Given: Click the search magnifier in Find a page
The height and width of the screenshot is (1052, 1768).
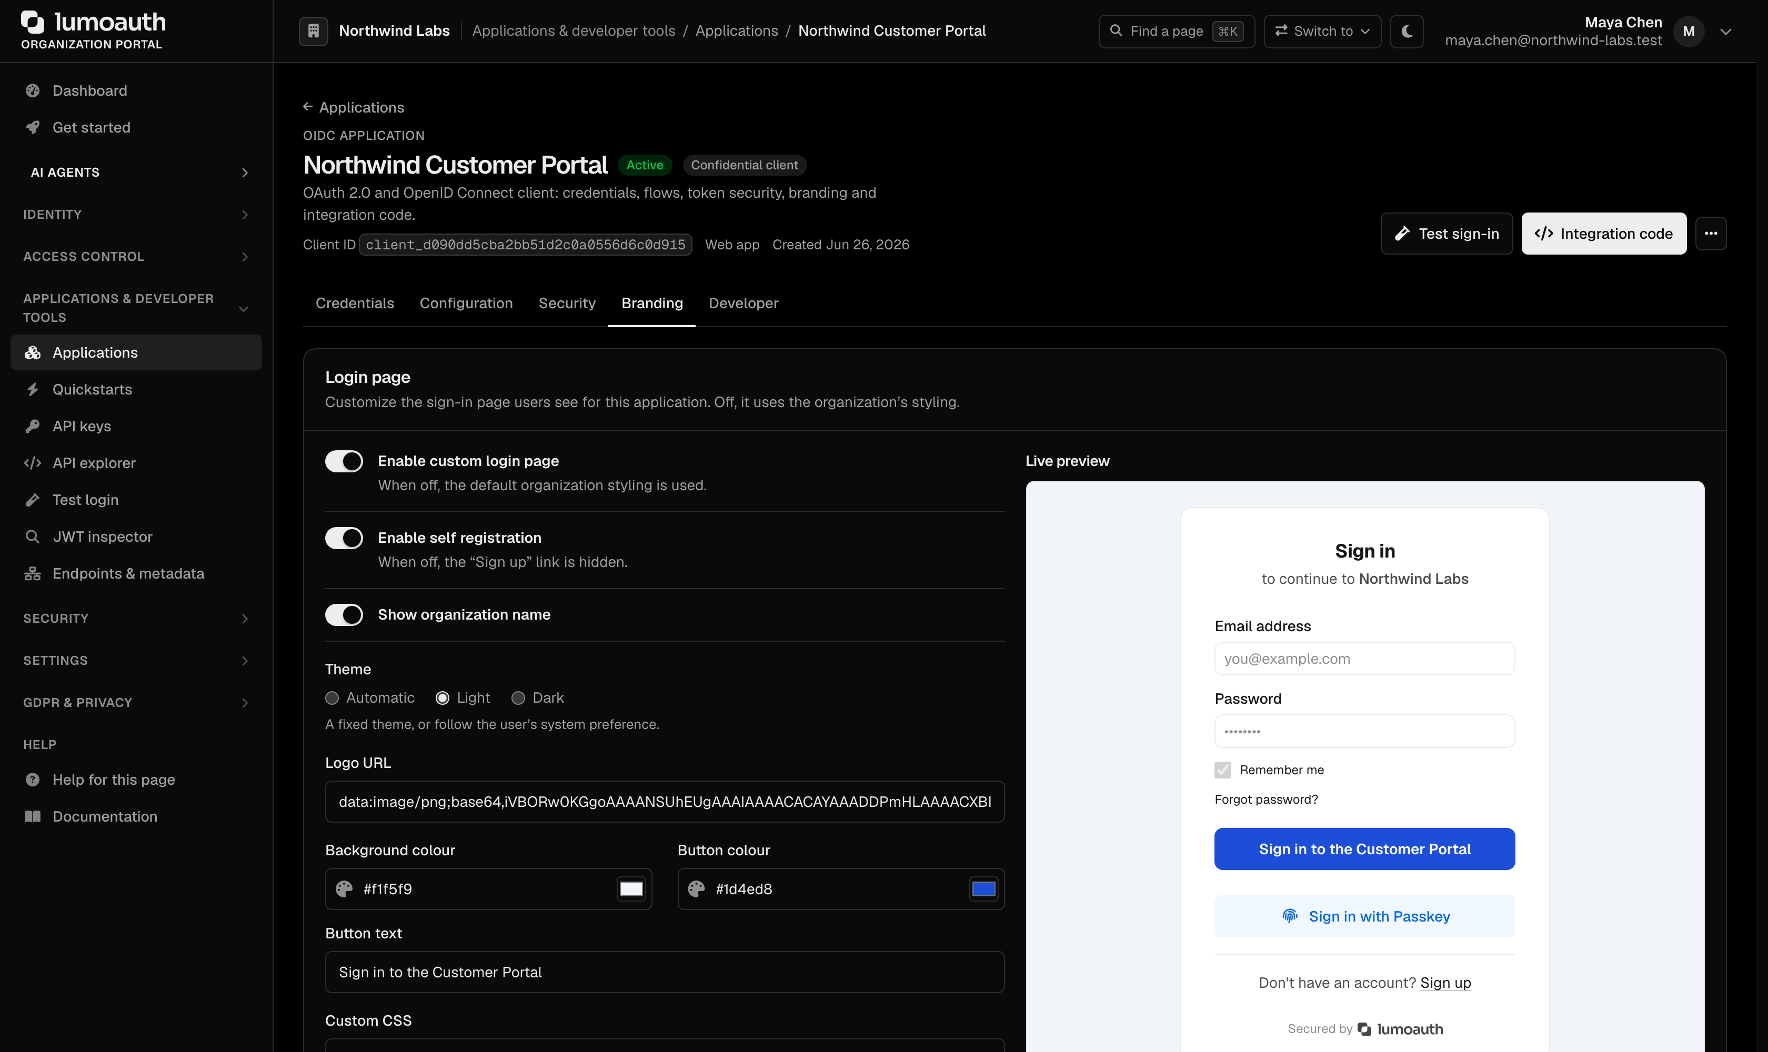Looking at the screenshot, I should point(1116,31).
